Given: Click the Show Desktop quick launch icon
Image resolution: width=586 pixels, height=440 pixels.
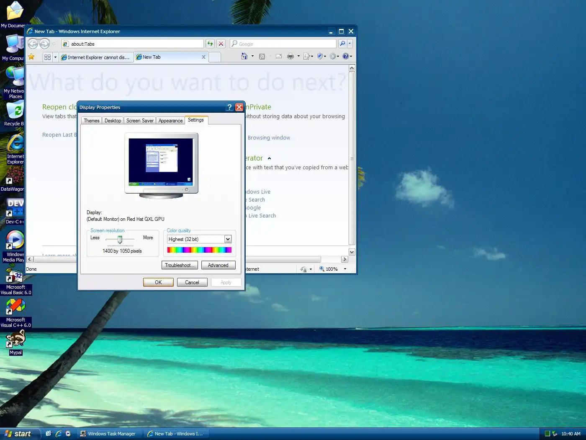Looking at the screenshot, I should [x=49, y=434].
